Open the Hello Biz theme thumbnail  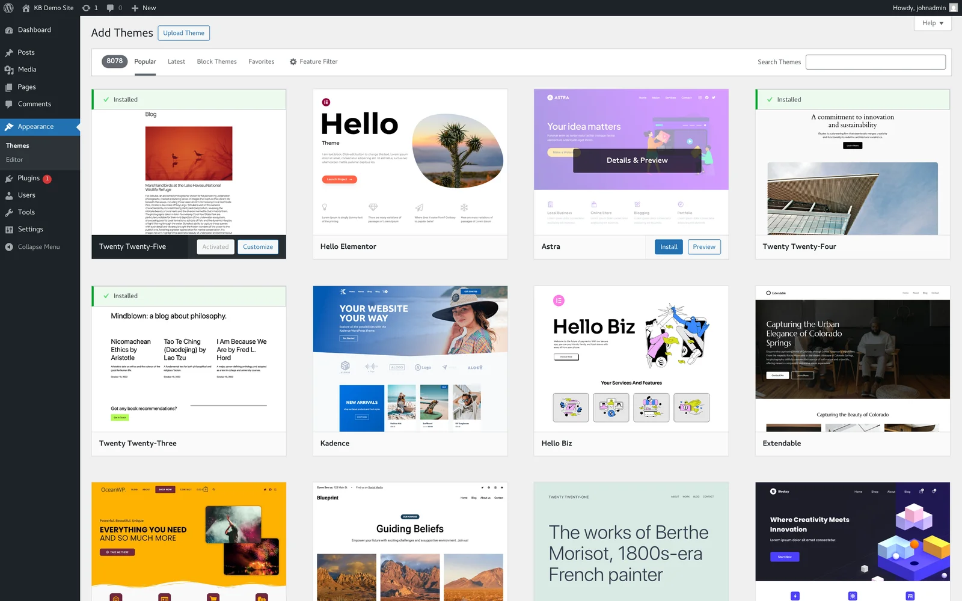(631, 359)
